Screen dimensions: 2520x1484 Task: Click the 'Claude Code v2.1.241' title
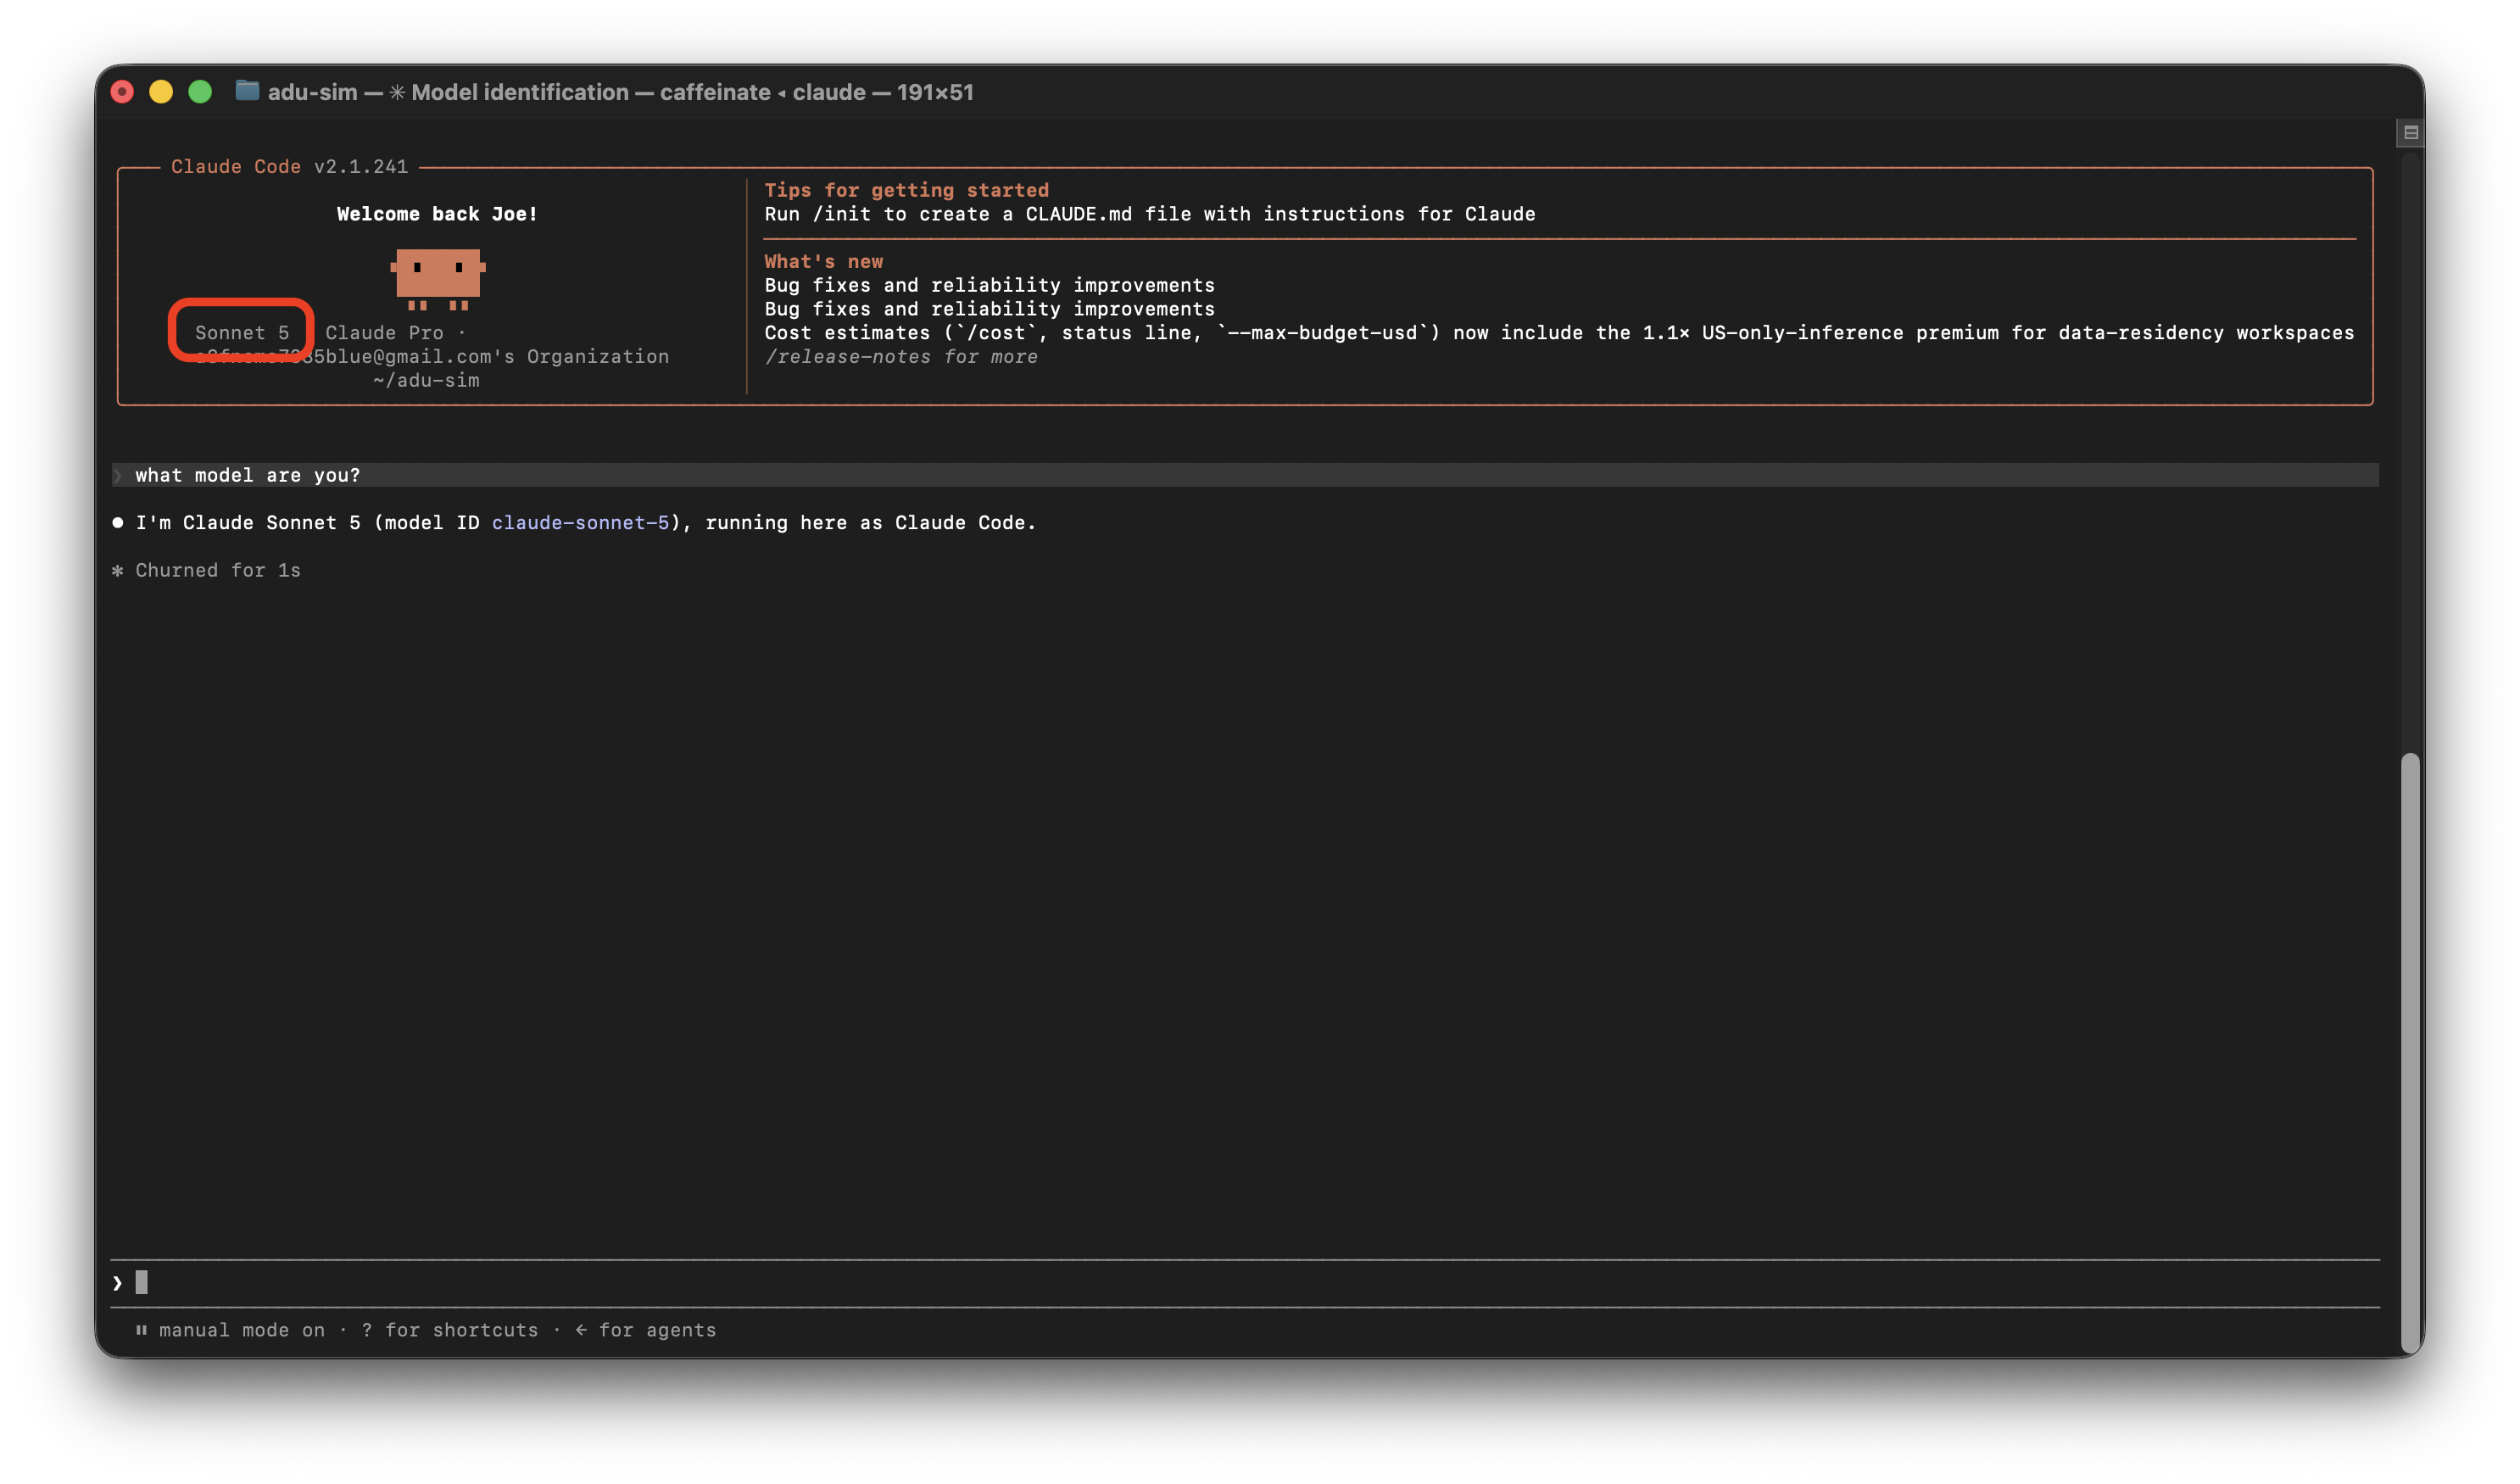[289, 166]
